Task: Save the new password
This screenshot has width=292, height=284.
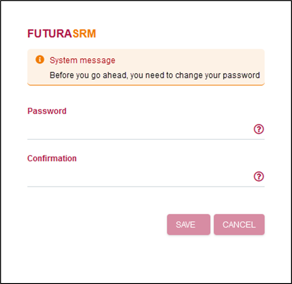Action: (189, 224)
